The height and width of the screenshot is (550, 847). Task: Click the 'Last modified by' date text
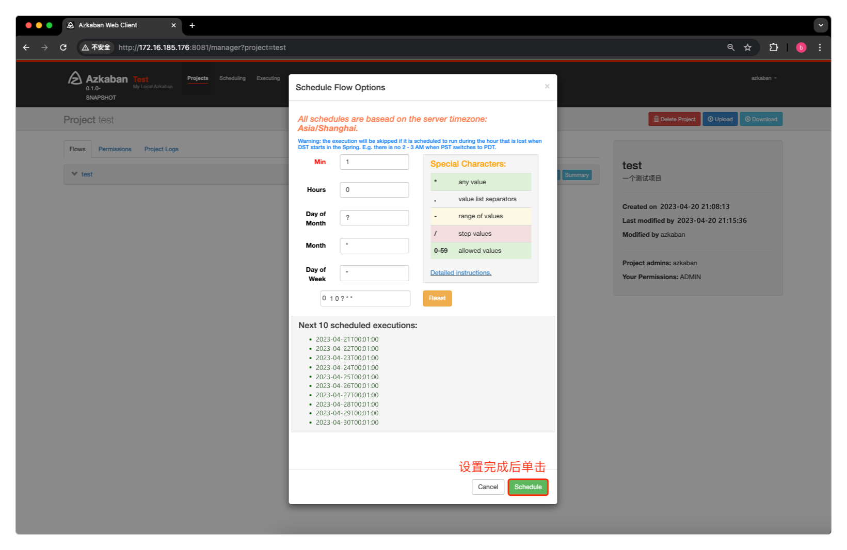coord(712,220)
